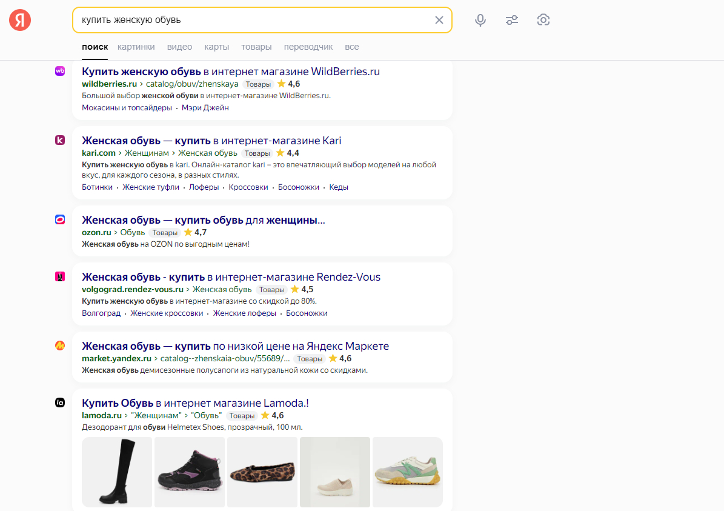Follow the Босоножки sitelink under Kari
This screenshot has height=511, width=724.
298,187
